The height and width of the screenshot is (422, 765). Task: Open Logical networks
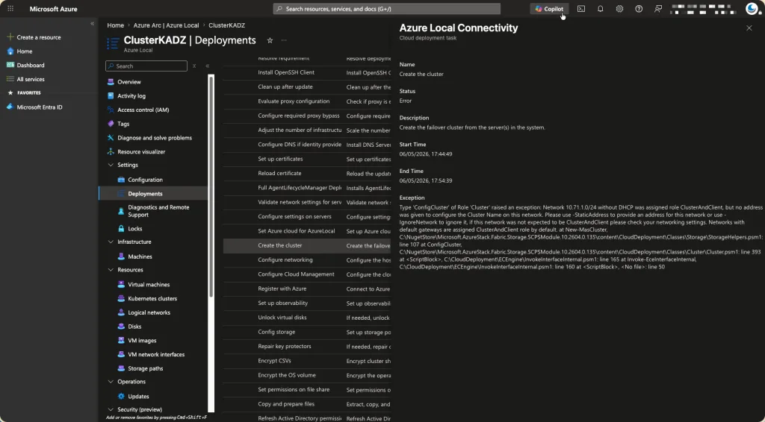[149, 312]
